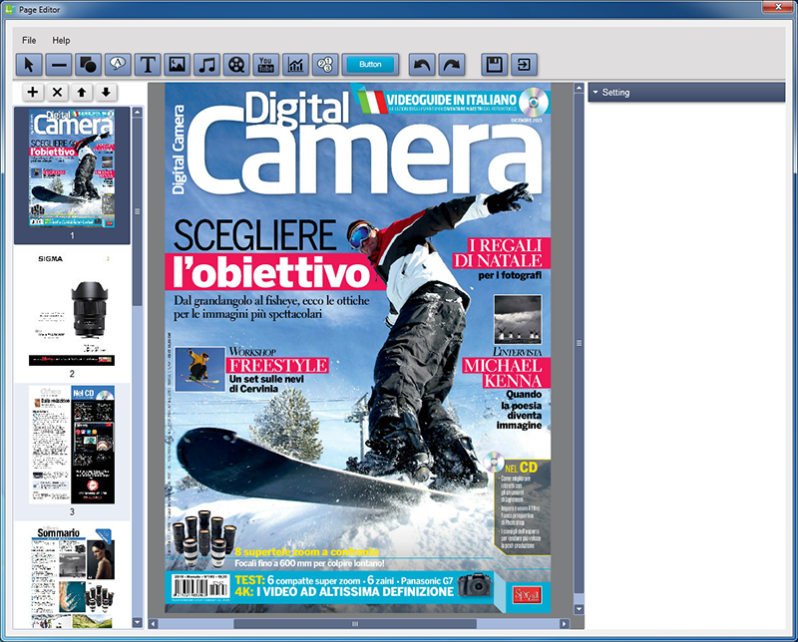
Task: Move selected page up
Action: (82, 92)
